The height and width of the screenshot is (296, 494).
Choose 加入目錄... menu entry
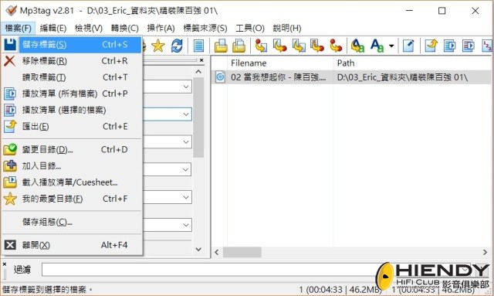(72, 165)
